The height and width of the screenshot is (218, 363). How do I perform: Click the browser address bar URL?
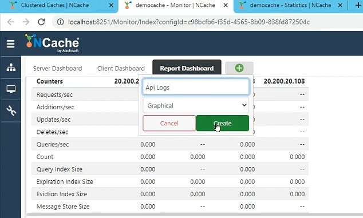click(x=189, y=22)
